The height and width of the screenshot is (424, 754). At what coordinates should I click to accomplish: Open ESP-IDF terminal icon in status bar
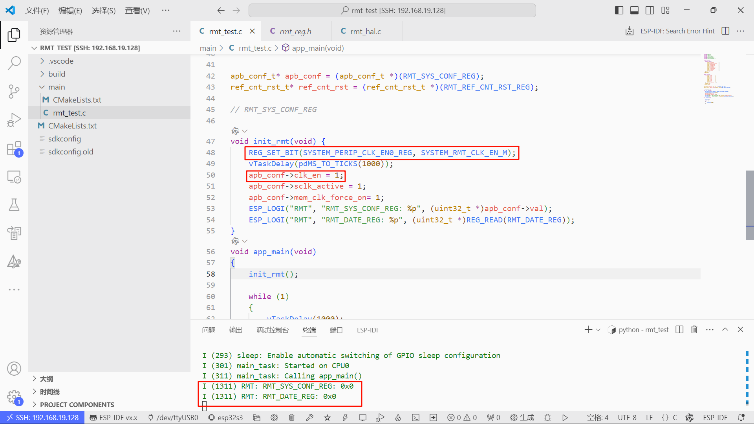coord(415,417)
